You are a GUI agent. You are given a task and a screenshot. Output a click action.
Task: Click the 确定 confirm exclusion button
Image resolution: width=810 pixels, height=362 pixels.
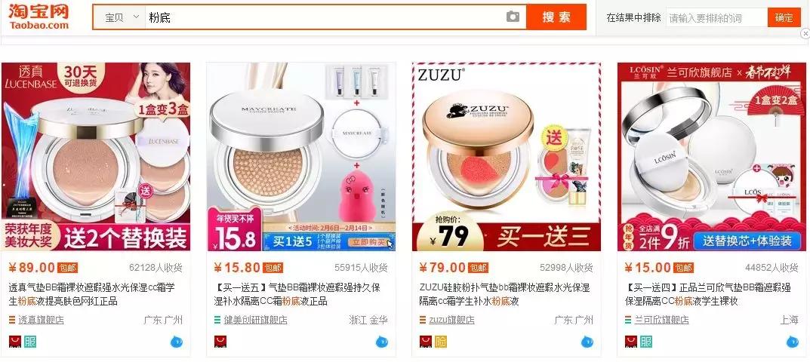784,17
